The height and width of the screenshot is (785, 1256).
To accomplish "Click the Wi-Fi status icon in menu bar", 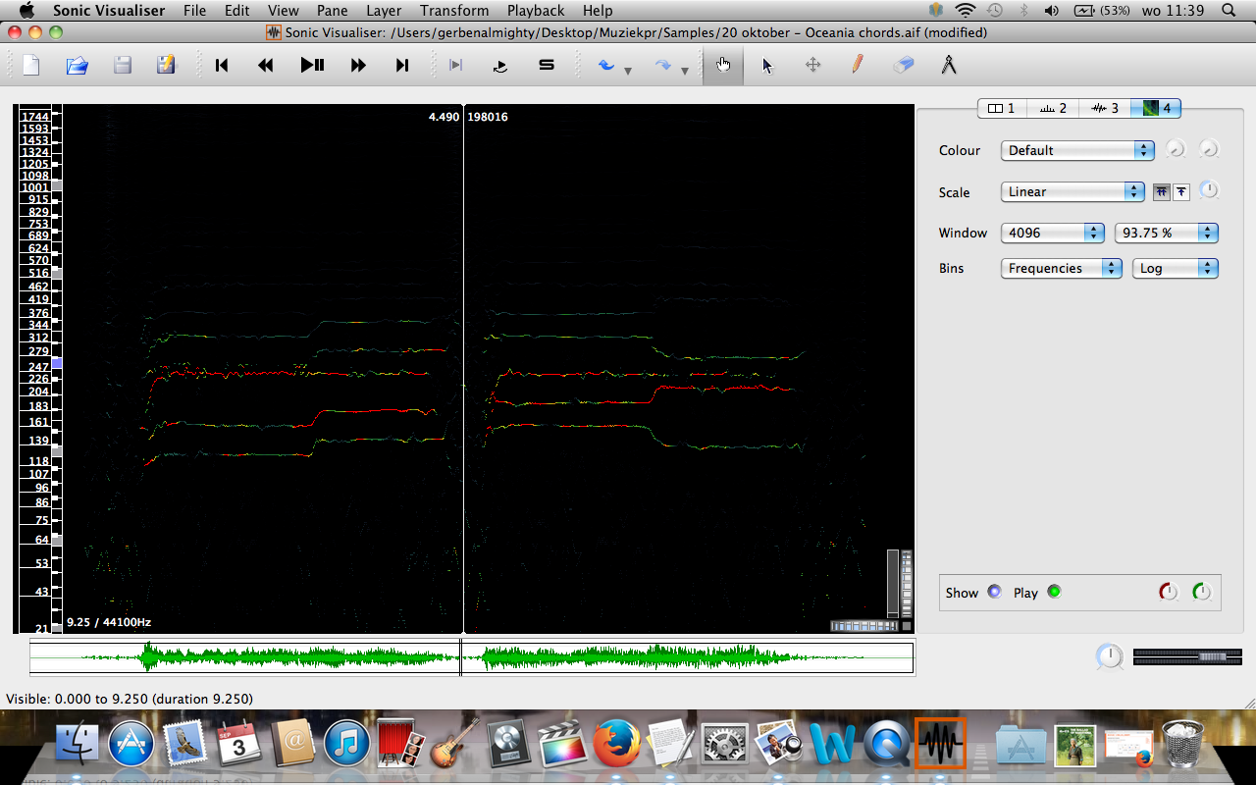I will point(965,10).
